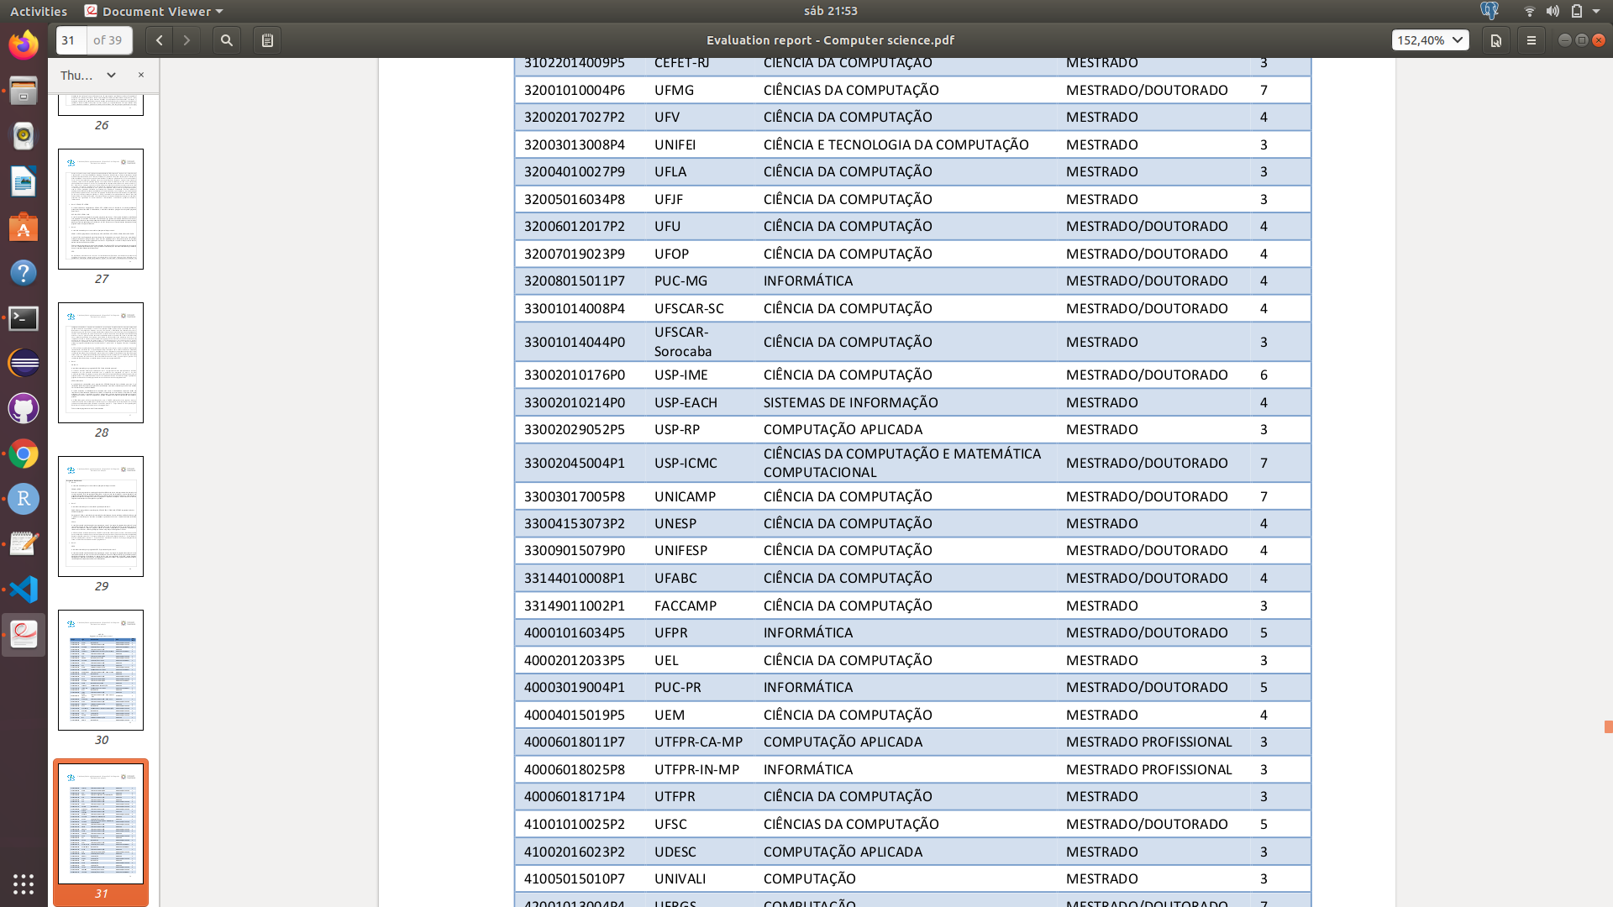Click the page number input field
The width and height of the screenshot is (1613, 907).
71,40
